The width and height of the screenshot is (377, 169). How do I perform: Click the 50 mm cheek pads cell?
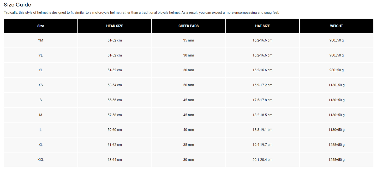(x=188, y=85)
